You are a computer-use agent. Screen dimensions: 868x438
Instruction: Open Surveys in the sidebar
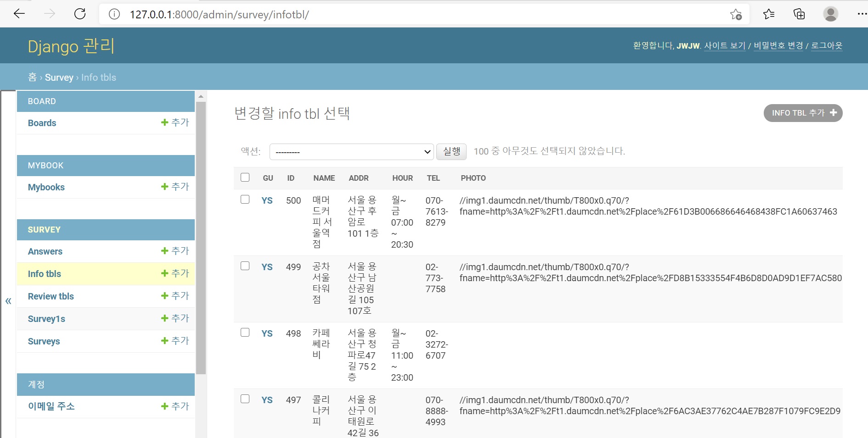(x=44, y=341)
